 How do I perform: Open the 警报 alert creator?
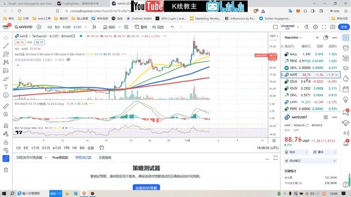point(141,27)
